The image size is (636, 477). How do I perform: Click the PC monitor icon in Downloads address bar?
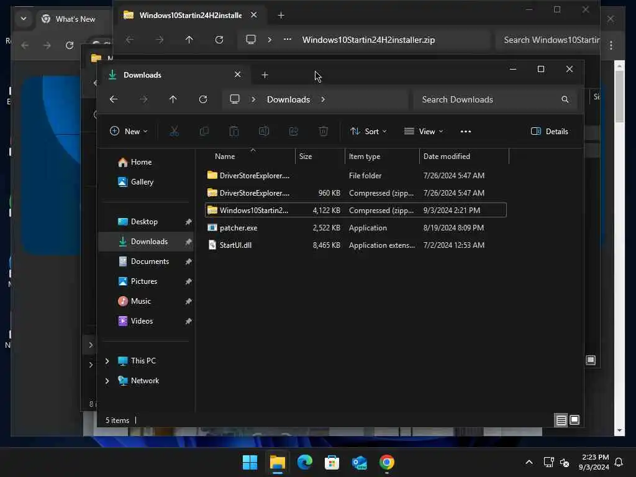click(235, 99)
